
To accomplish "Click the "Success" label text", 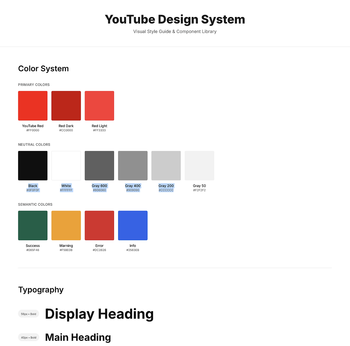I will point(33,246).
